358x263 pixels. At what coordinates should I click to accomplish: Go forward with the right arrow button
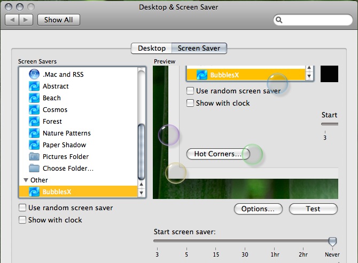26,20
